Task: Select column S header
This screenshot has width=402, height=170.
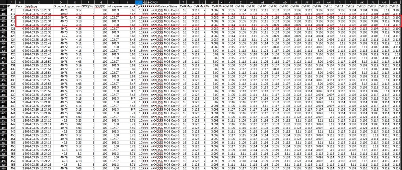Action: [x=169, y=2]
